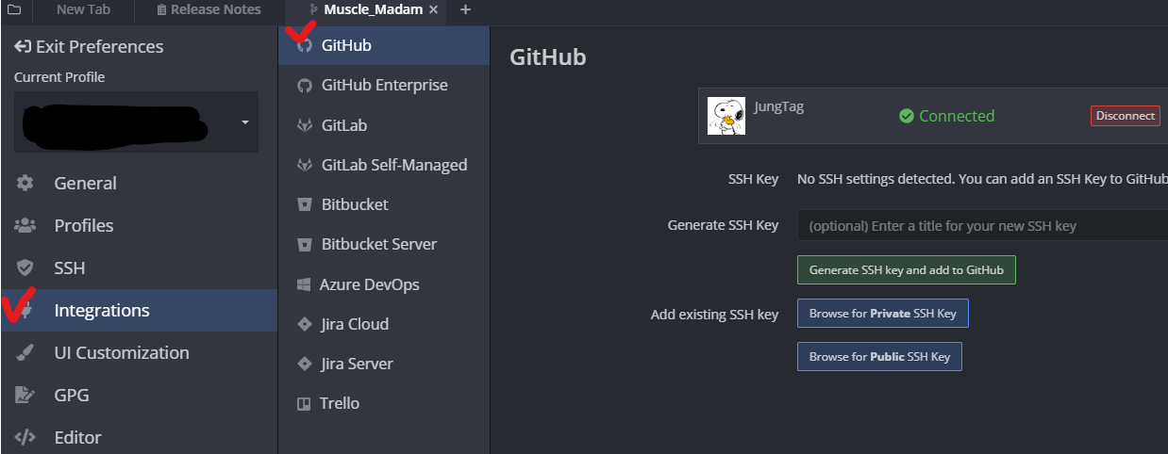1168x454 pixels.
Task: Click the green Connected status
Action: tap(946, 116)
